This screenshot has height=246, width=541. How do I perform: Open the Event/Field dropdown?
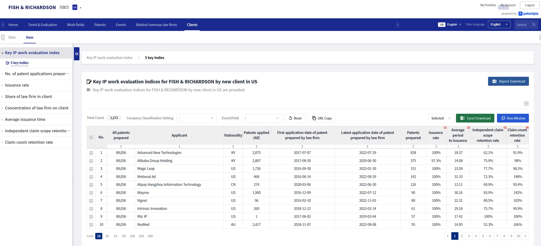point(262,118)
